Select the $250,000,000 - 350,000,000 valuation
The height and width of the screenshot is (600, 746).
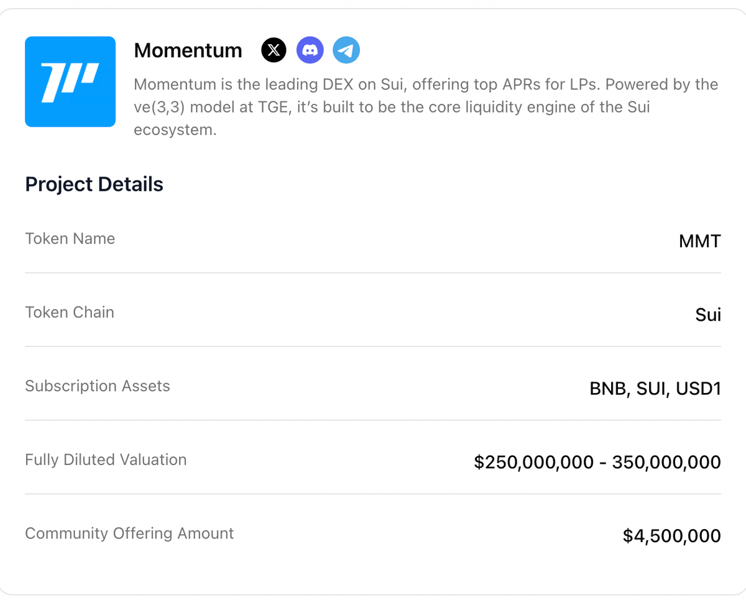[597, 462]
